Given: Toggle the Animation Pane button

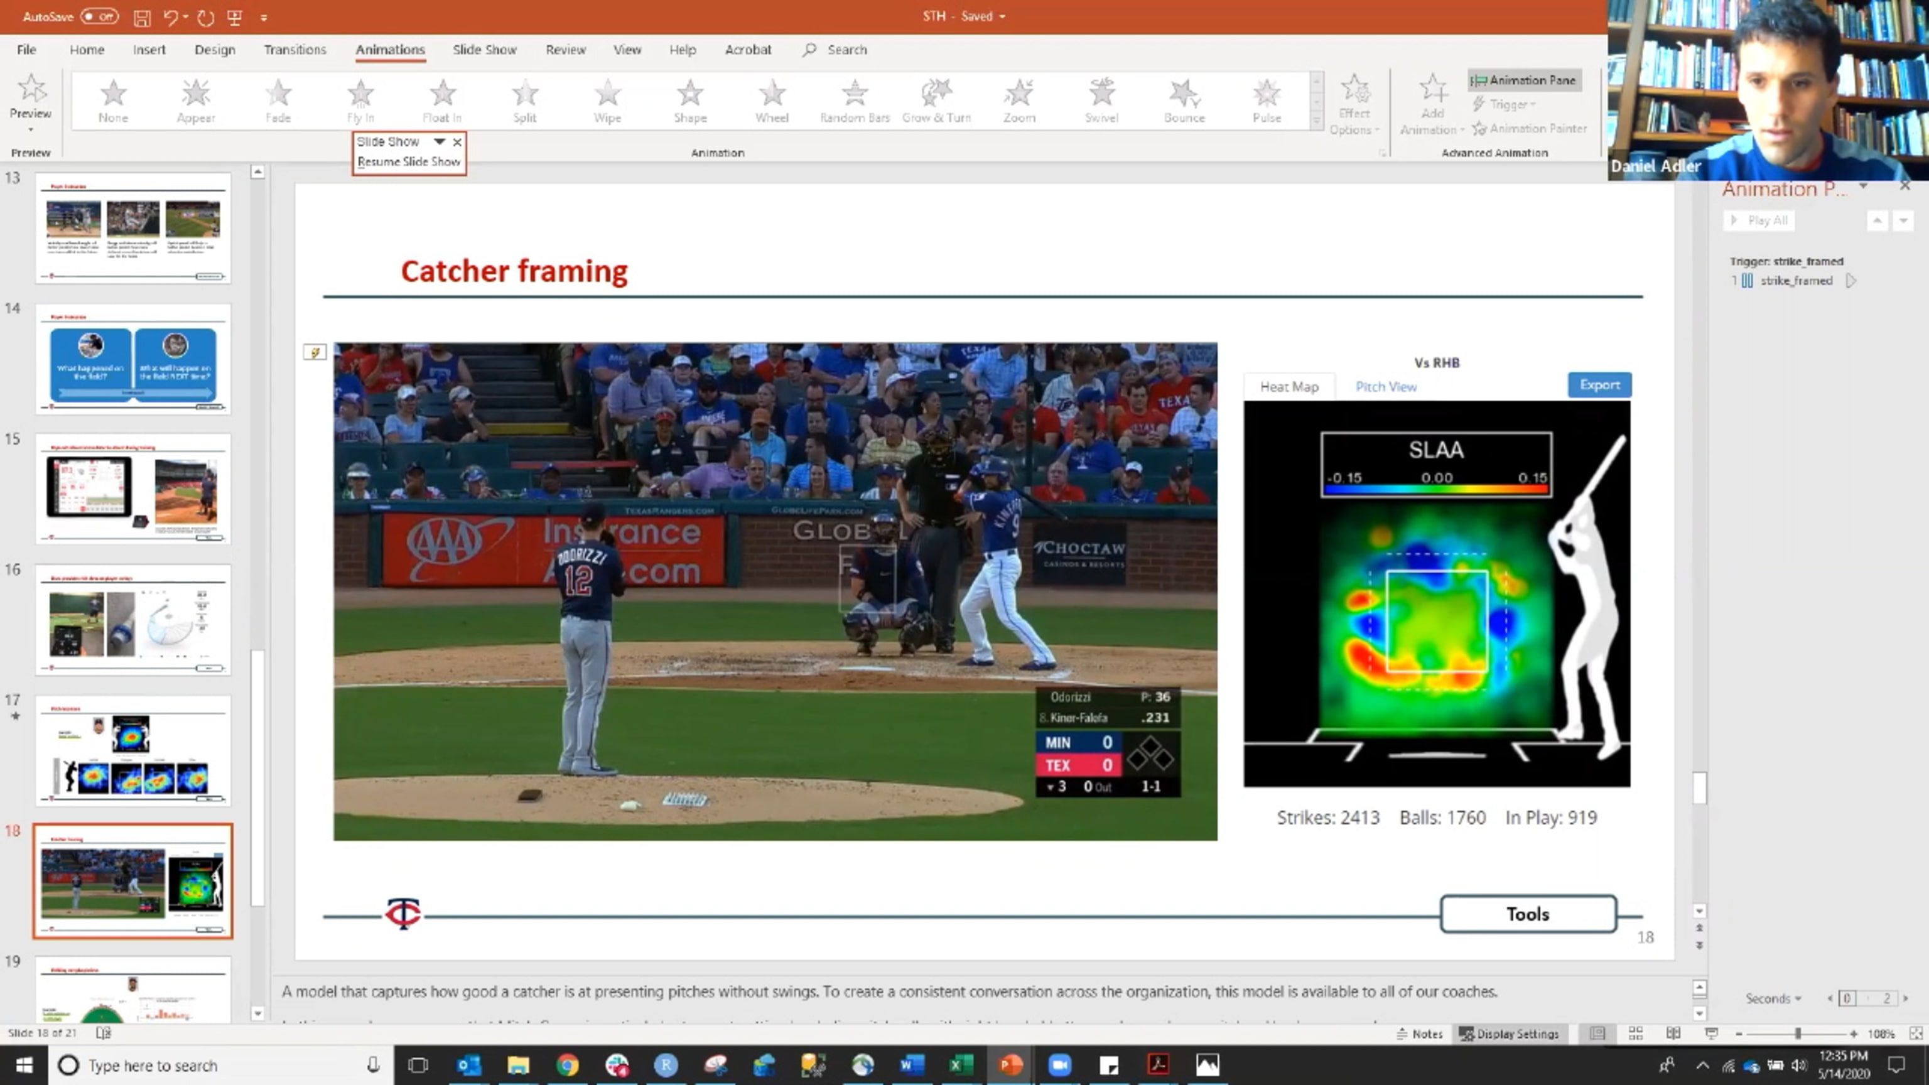Looking at the screenshot, I should point(1524,80).
